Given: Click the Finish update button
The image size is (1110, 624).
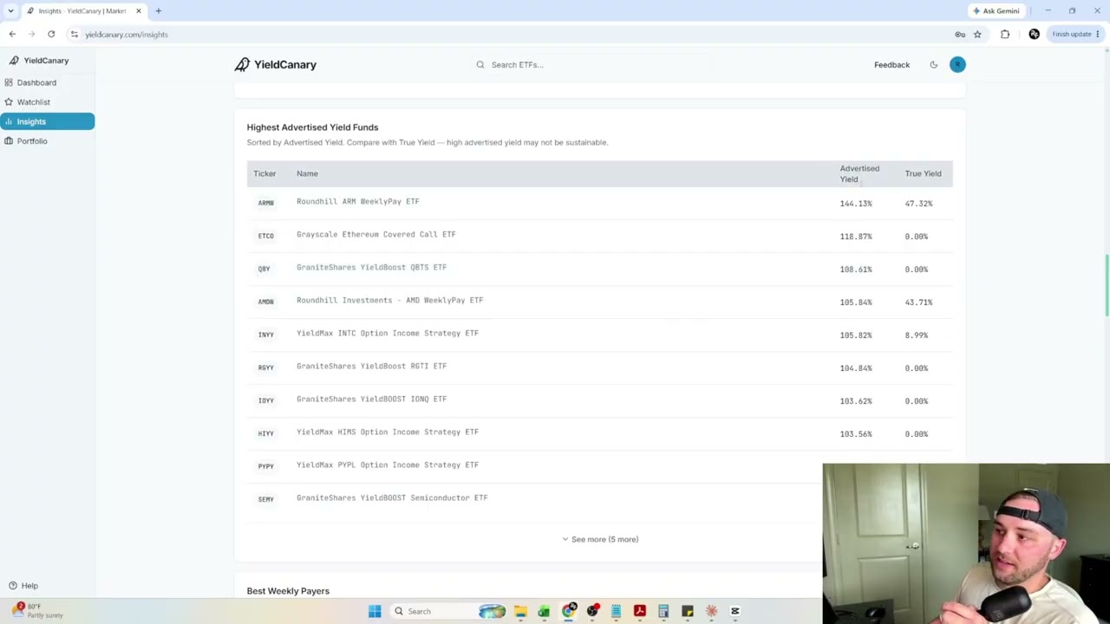Looking at the screenshot, I should 1075,35.
